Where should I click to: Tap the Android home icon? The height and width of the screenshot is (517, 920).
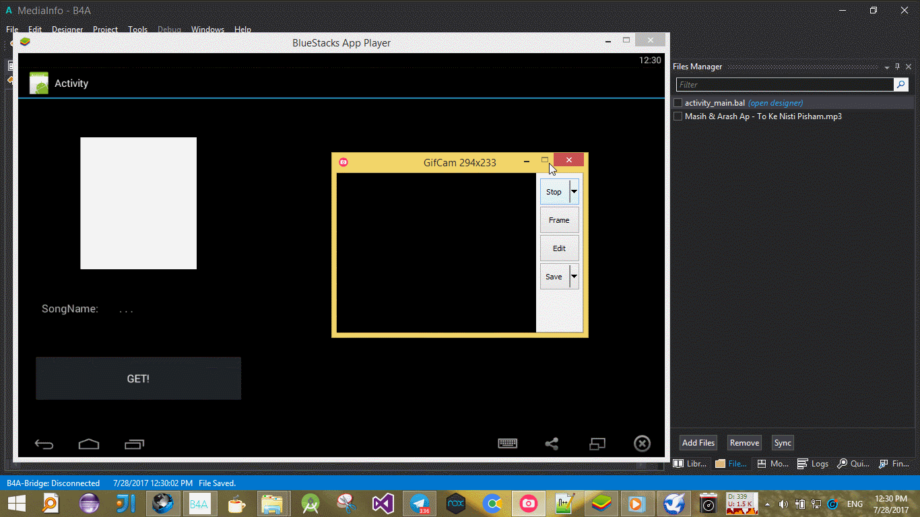click(x=89, y=444)
